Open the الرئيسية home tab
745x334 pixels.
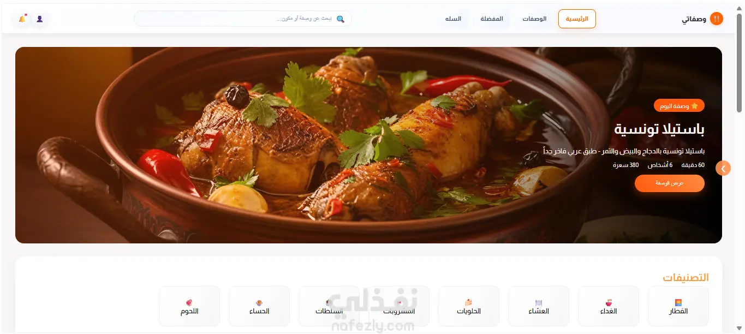click(x=577, y=19)
